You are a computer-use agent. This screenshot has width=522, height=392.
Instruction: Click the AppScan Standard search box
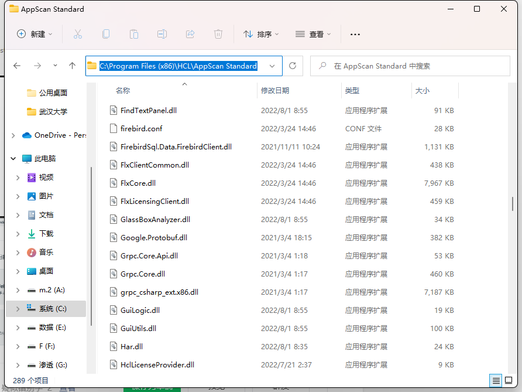point(410,66)
